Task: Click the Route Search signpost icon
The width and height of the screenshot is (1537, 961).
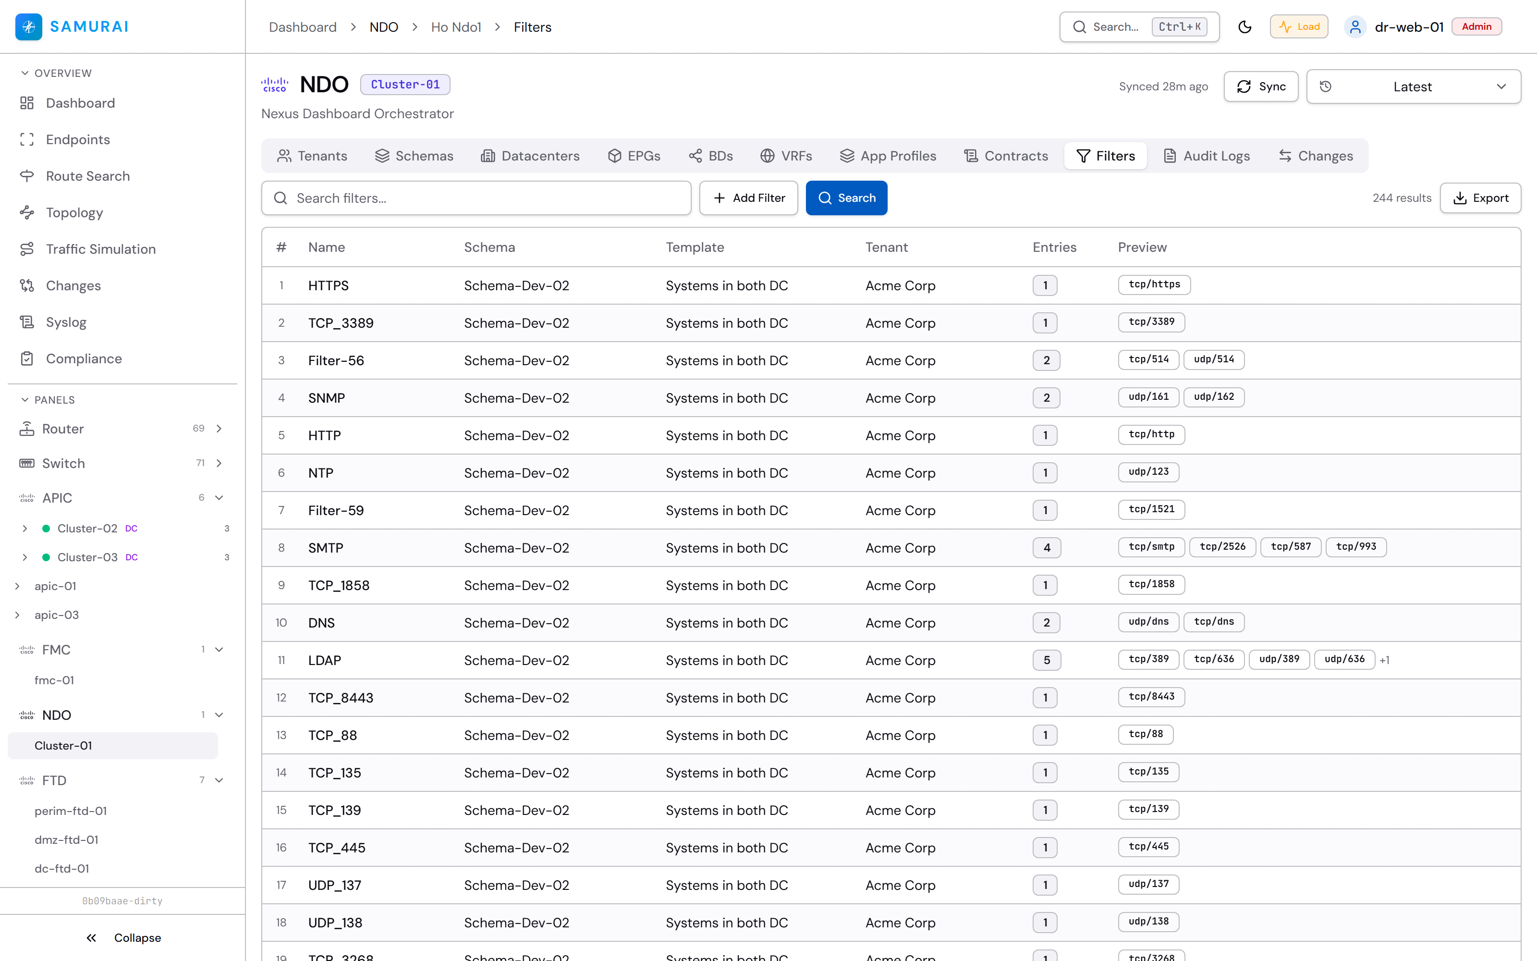Action: (27, 176)
